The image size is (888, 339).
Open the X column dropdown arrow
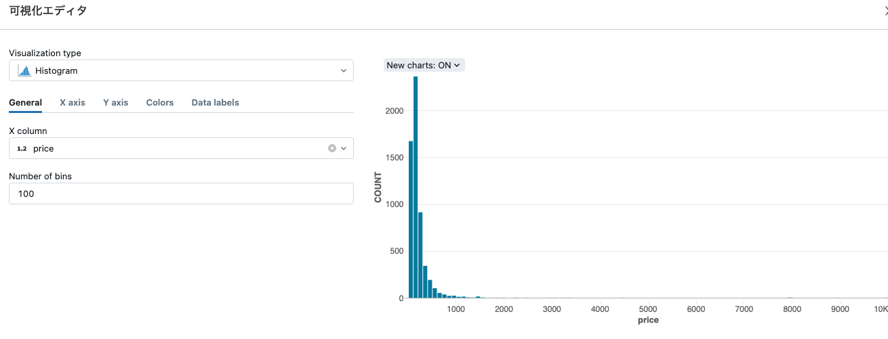[344, 148]
